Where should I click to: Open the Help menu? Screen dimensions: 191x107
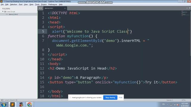pos(61,4)
